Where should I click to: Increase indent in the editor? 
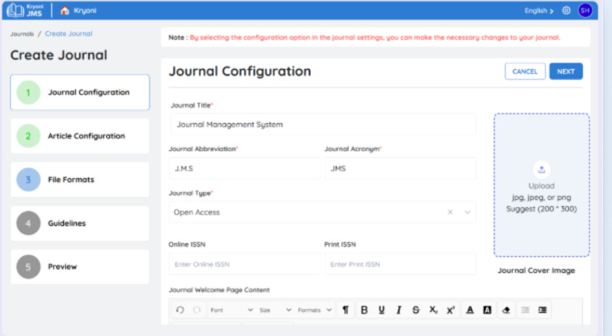tap(543, 310)
